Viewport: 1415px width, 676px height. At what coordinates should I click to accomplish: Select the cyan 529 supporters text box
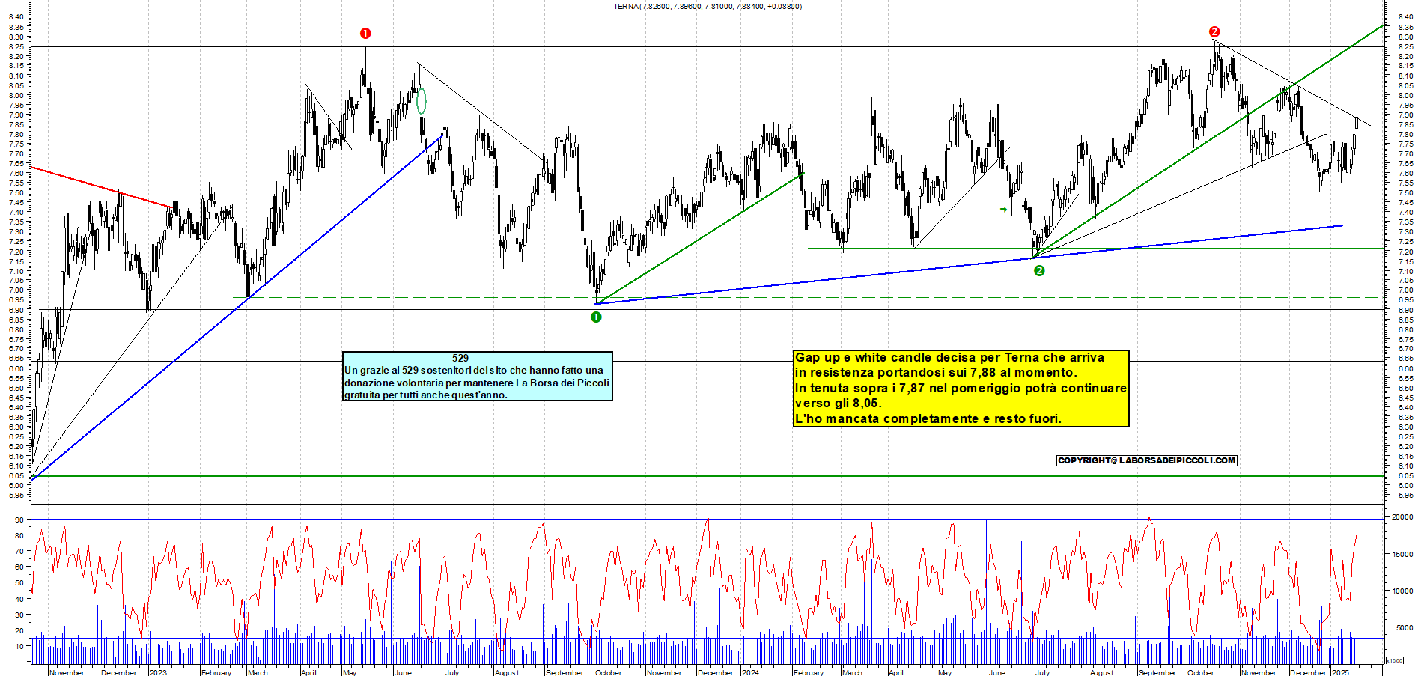478,376
